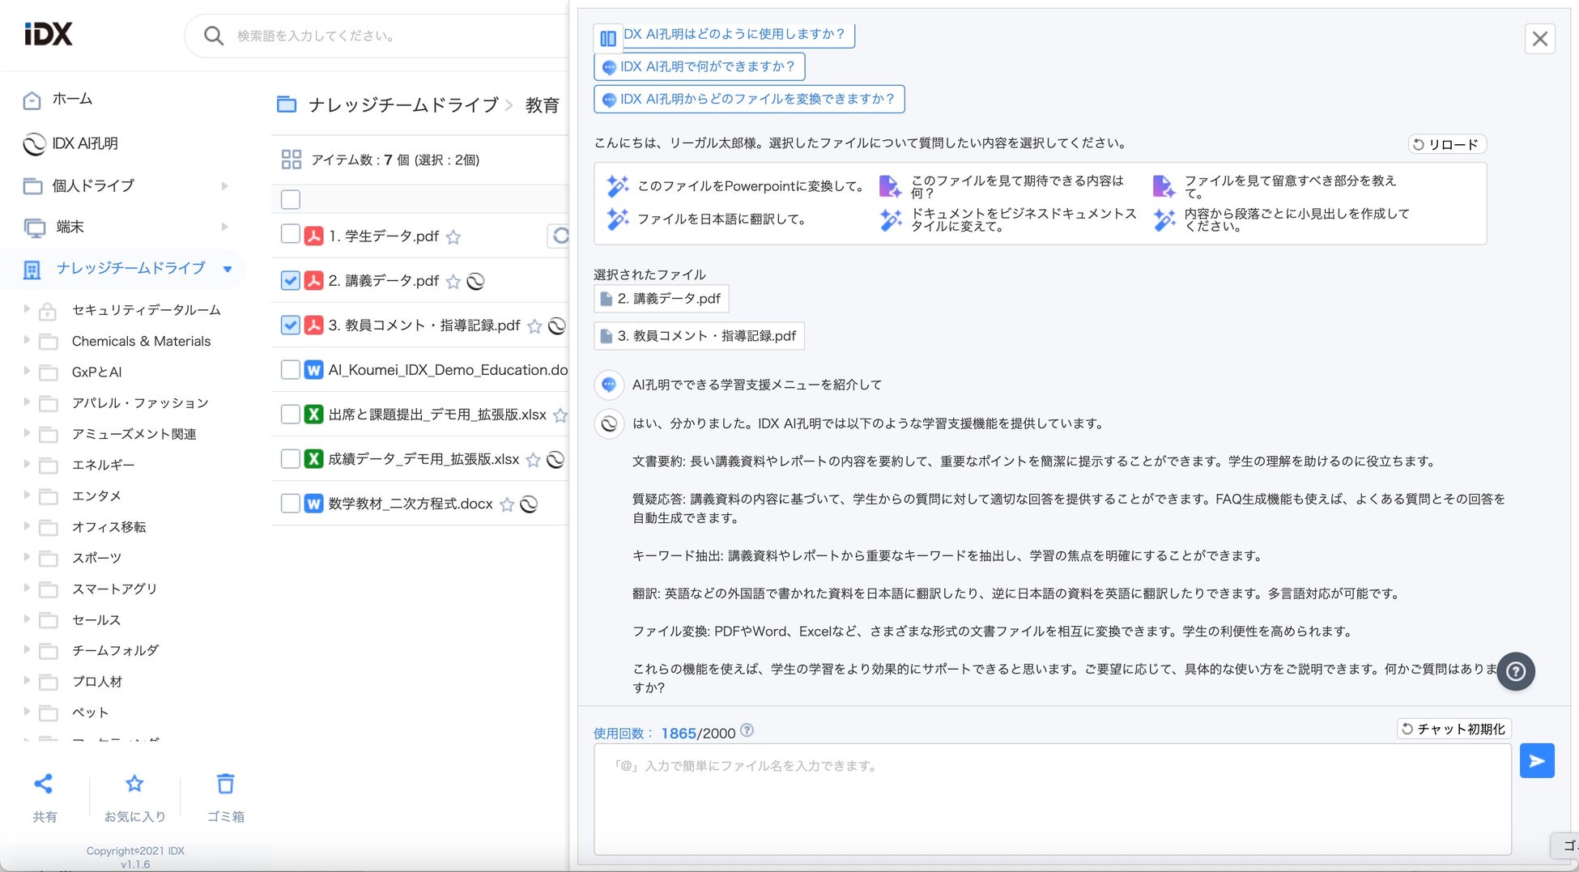Click the IDX logo
The height and width of the screenshot is (872, 1579).
coord(49,34)
